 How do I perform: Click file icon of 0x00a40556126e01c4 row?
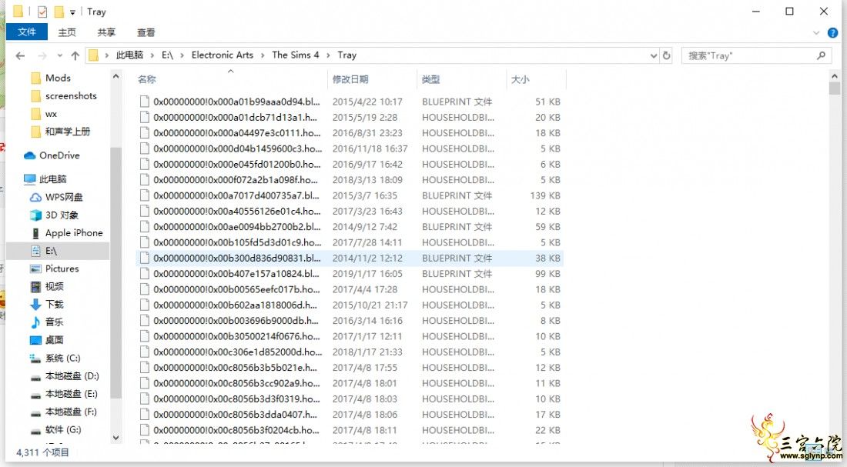[144, 211]
